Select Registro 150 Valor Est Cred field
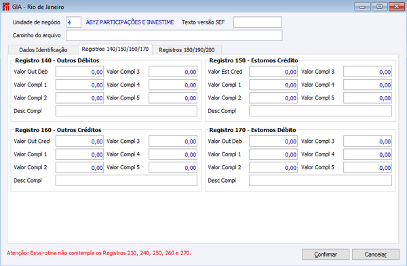Image resolution: width=407 pixels, height=266 pixels. [273, 72]
